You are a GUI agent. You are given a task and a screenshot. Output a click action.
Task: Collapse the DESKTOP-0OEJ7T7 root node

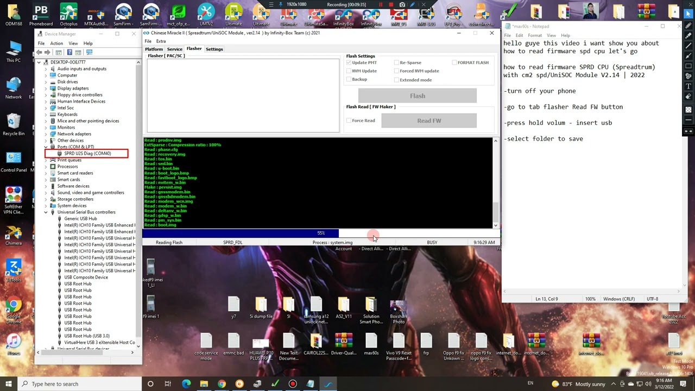coord(39,62)
